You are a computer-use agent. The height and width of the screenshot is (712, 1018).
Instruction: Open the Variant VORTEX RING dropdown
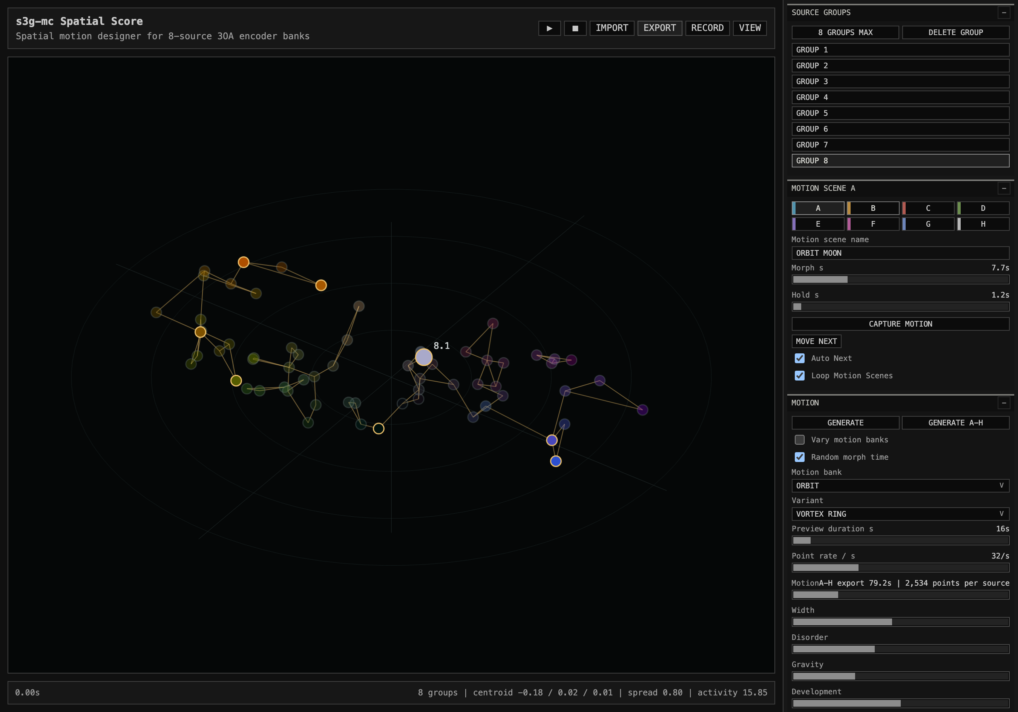click(900, 514)
